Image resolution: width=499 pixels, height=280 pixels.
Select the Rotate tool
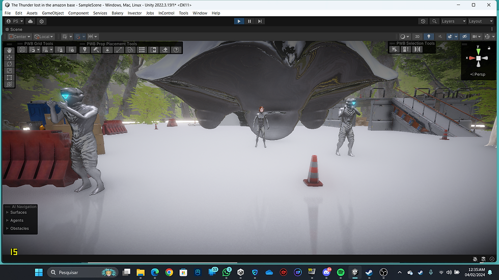pyautogui.click(x=9, y=64)
